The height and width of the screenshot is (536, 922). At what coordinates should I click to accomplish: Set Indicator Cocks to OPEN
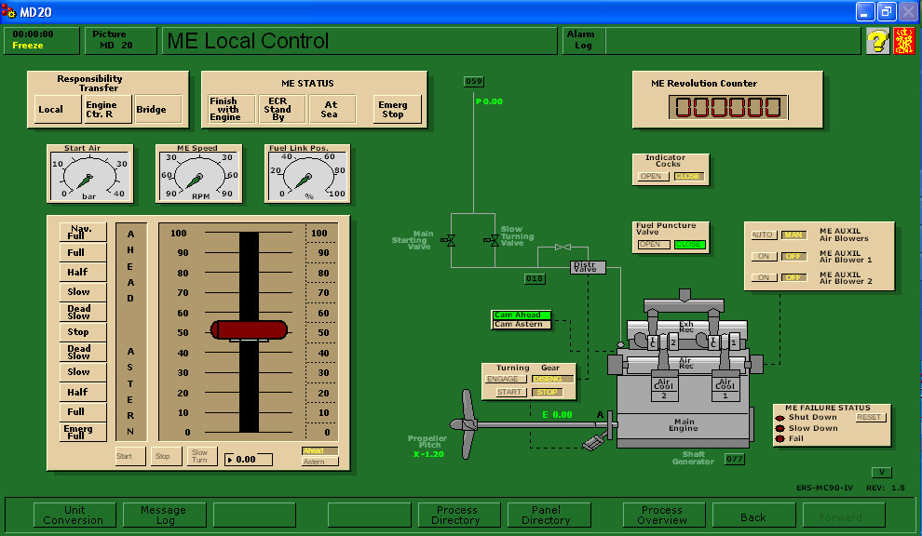653,177
